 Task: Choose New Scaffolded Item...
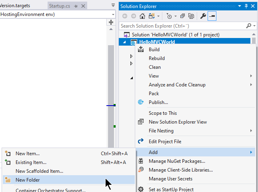coord(69,171)
